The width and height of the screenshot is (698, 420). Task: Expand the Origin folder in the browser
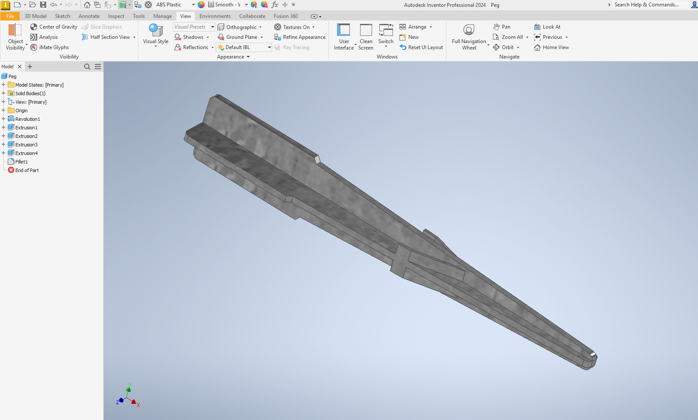click(x=4, y=110)
